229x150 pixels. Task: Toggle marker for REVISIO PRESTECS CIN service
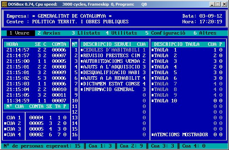pos(82,55)
